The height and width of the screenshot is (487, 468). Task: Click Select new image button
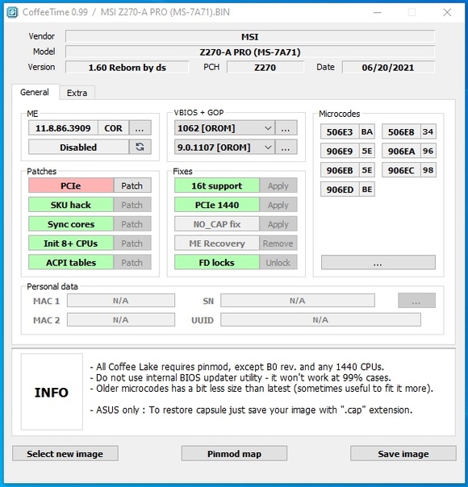coord(65,454)
